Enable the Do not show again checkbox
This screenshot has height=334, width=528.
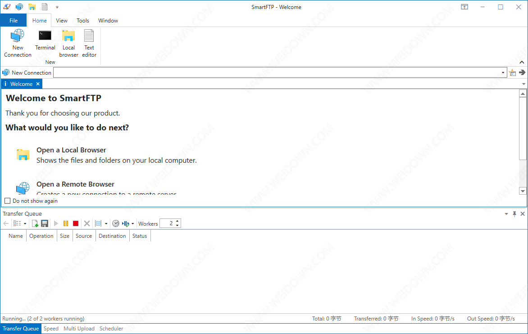[7, 201]
